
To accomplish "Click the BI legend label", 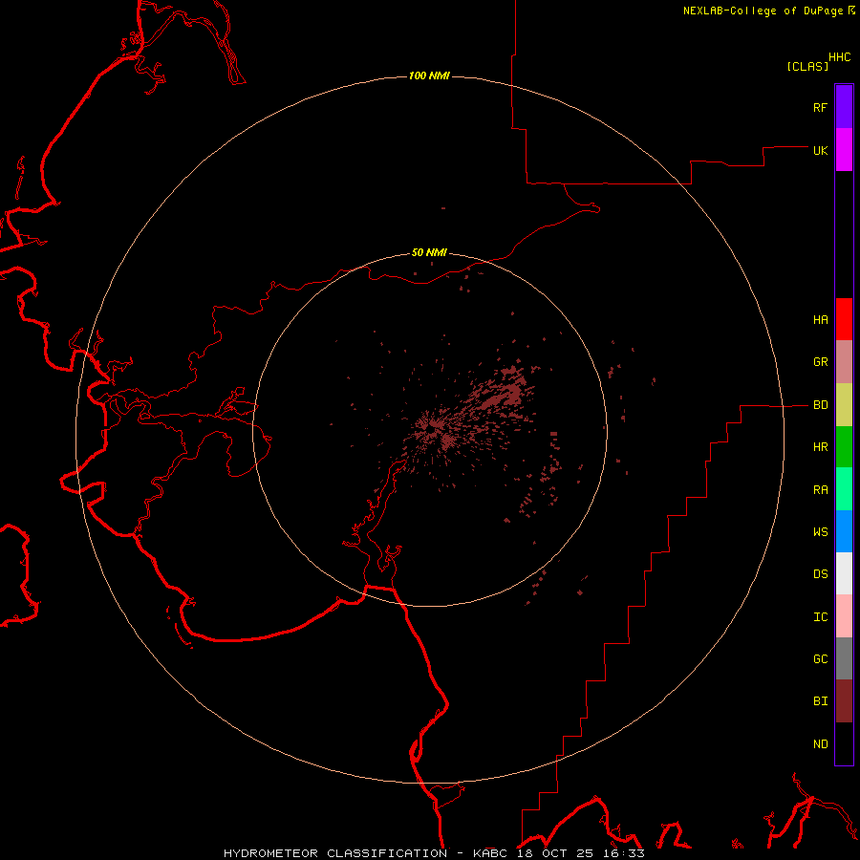I will coord(820,701).
